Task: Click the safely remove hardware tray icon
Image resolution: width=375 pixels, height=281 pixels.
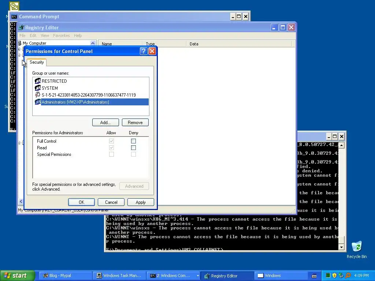Action: (341, 276)
